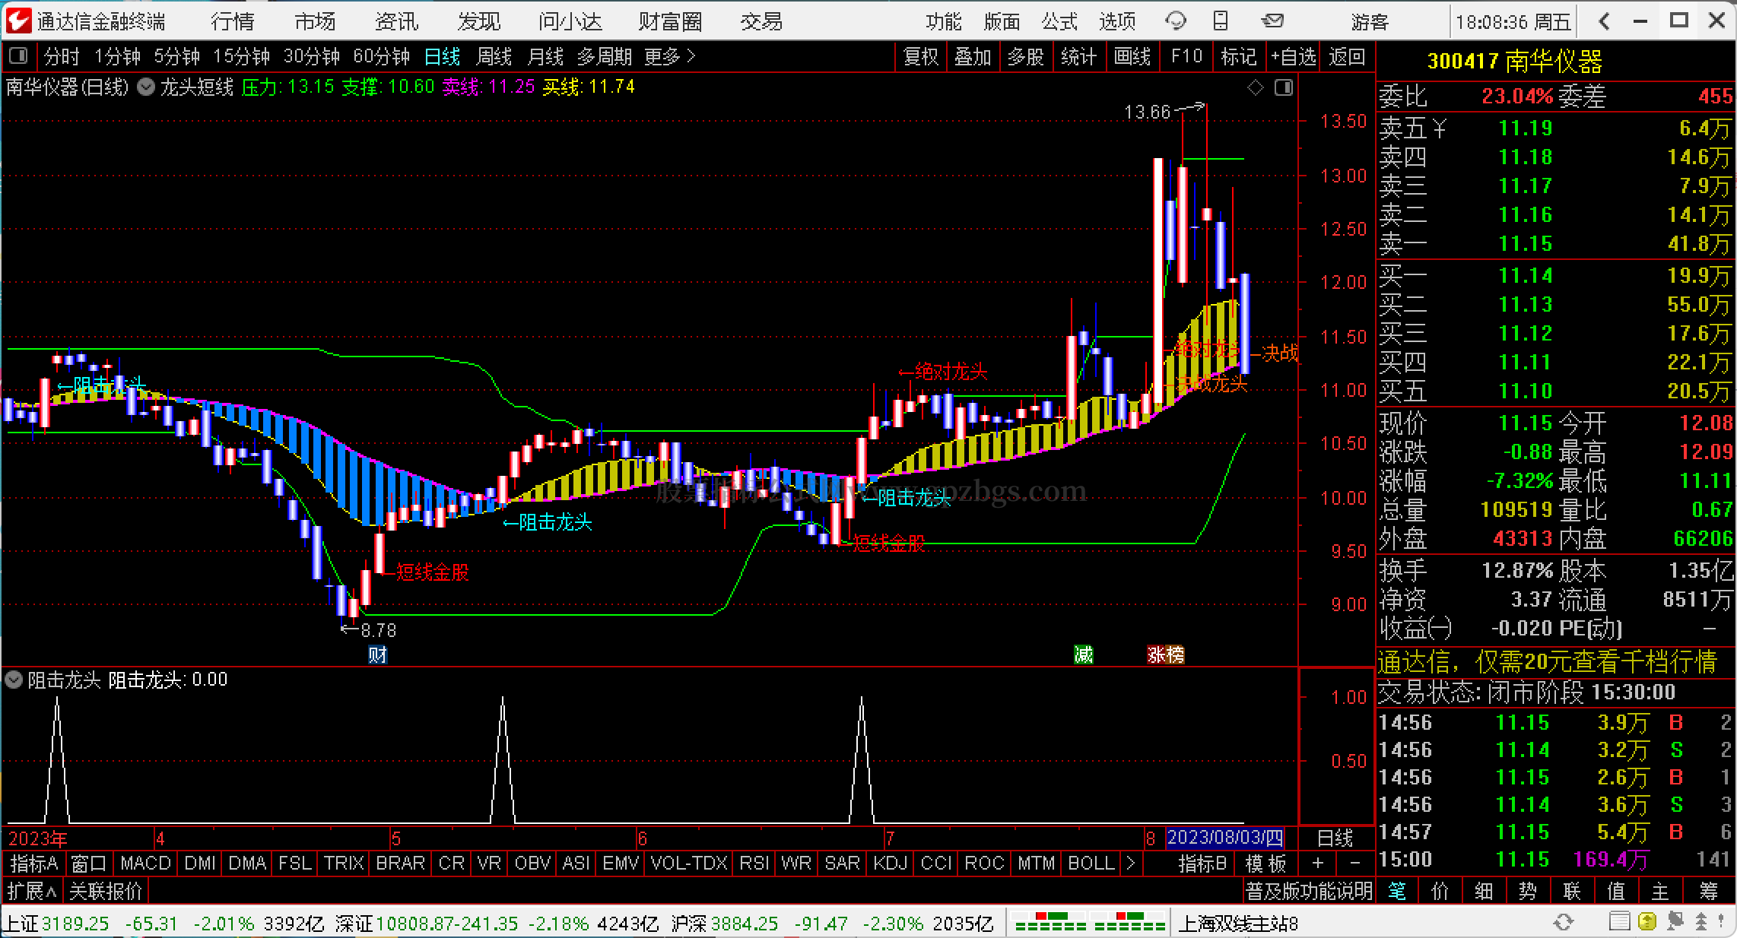Click the envelope message icon in title bar

(1272, 21)
